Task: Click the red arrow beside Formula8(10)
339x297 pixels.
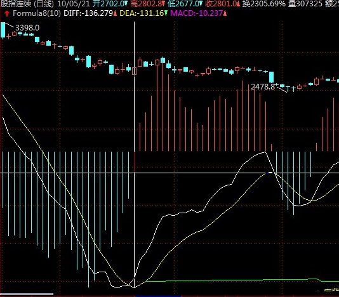Action: (7, 14)
